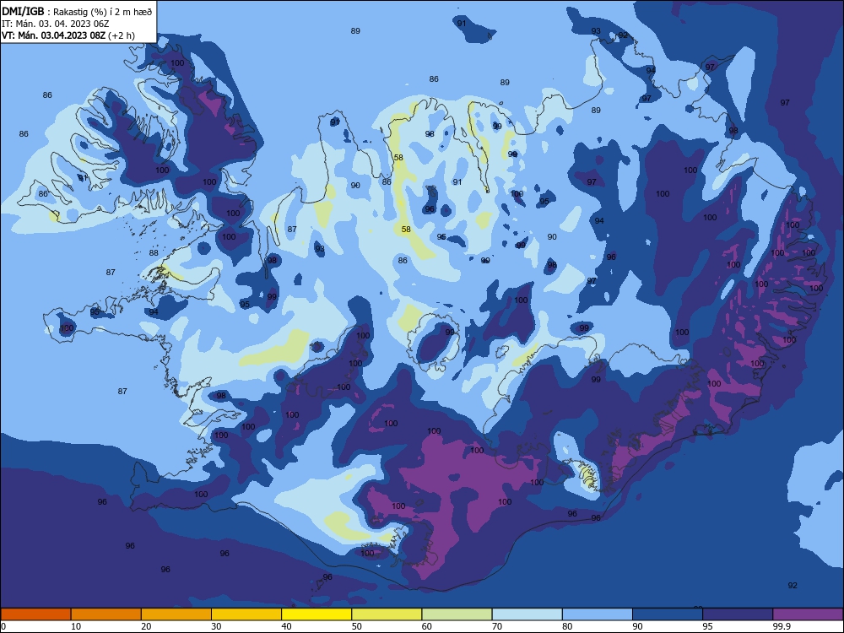Click the '50' legend scale label

(x=356, y=626)
